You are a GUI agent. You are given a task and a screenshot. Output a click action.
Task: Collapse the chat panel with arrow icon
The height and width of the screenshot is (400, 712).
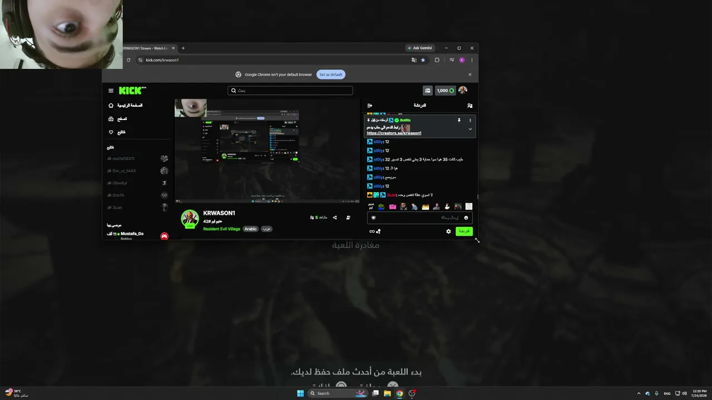click(370, 106)
